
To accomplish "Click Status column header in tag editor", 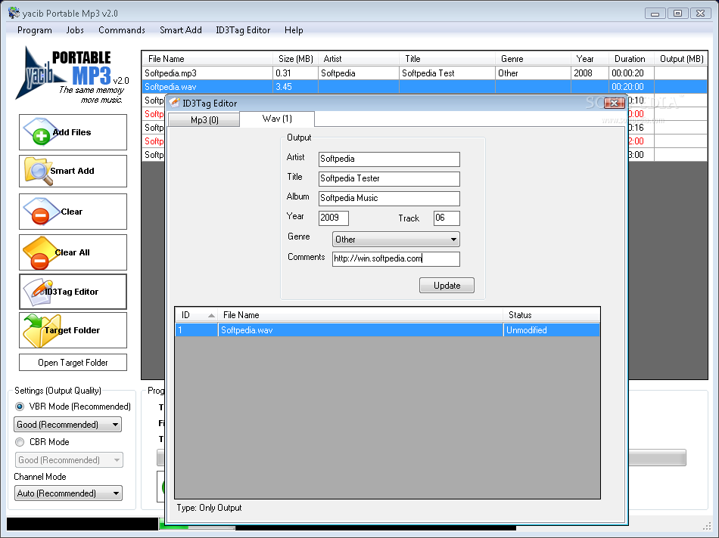I will [x=552, y=315].
